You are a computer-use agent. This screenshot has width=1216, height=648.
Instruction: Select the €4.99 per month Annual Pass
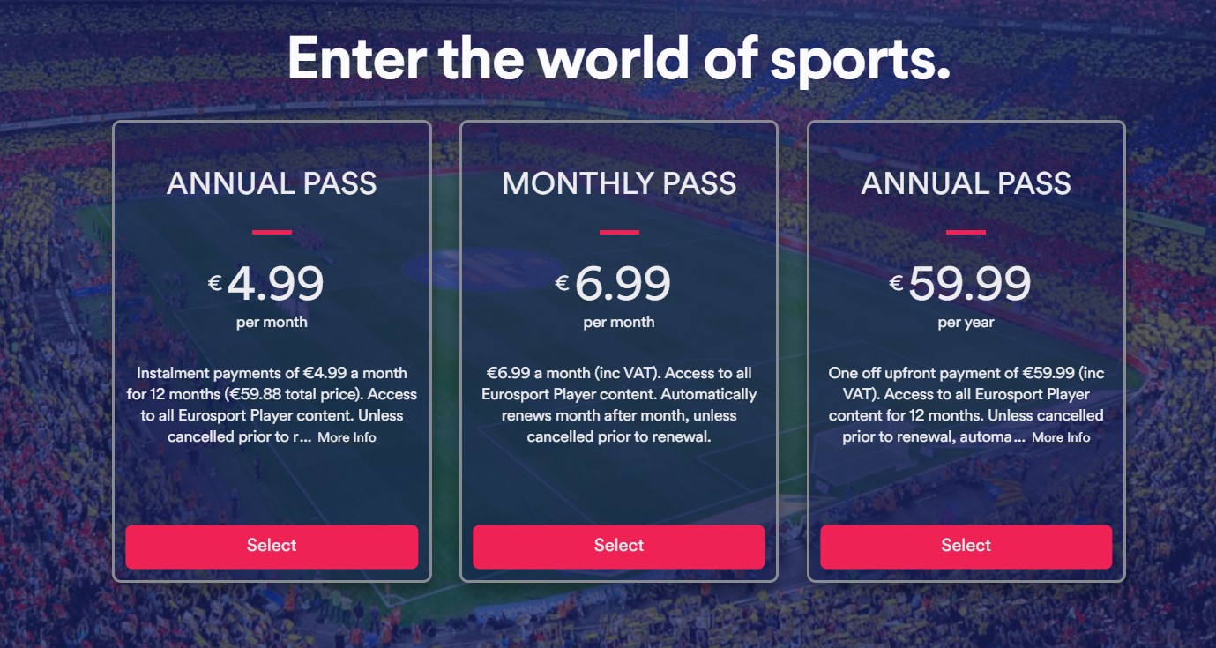[x=272, y=547]
